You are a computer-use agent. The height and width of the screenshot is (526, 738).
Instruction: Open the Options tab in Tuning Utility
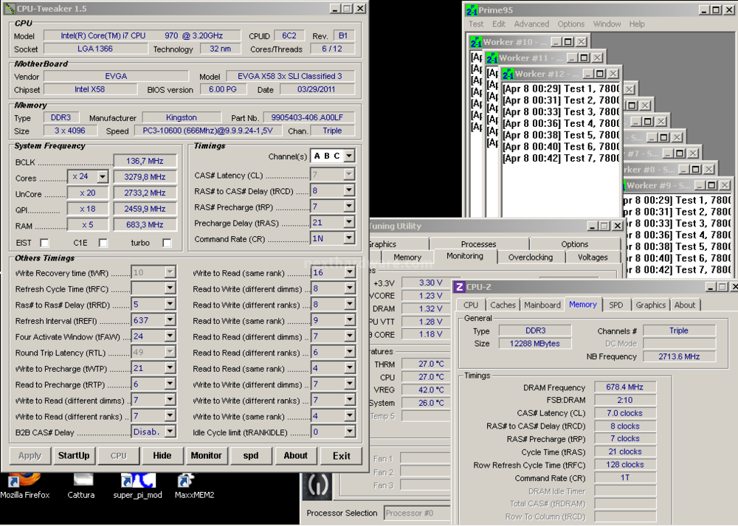coord(575,244)
